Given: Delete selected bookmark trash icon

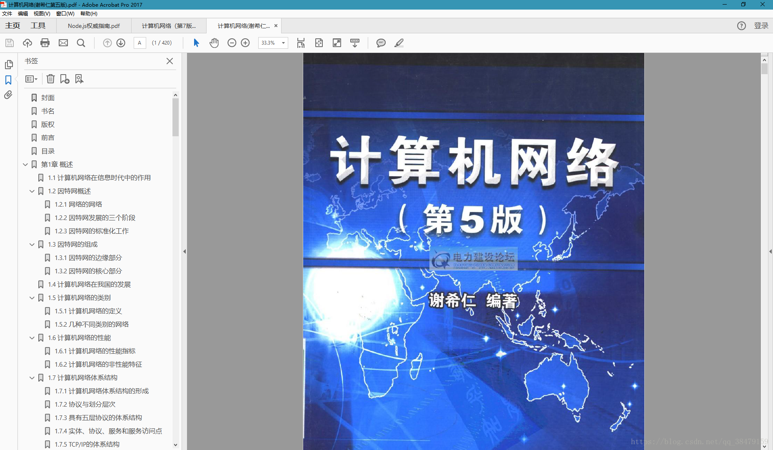Looking at the screenshot, I should click(x=50, y=79).
